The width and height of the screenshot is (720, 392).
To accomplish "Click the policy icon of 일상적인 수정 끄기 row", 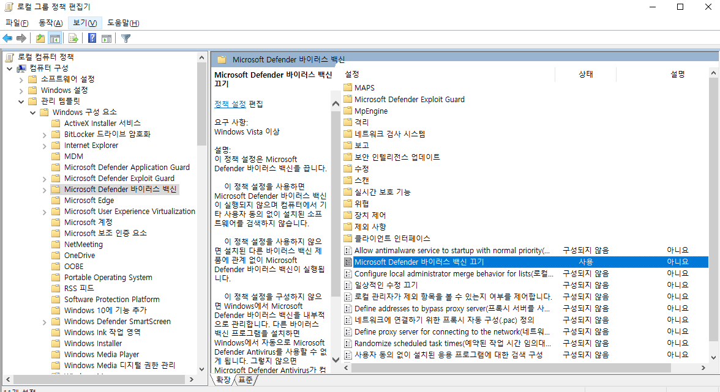I will tap(348, 285).
